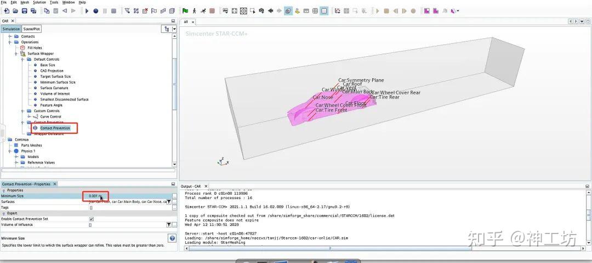The width and height of the screenshot is (592, 263).
Task: Select the Curve Control item
Action: click(x=50, y=116)
